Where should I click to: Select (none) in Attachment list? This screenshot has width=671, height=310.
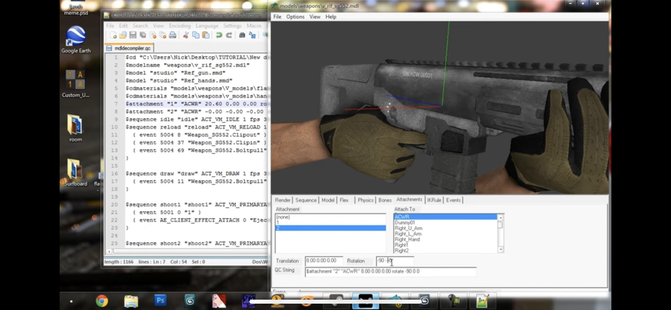pos(330,217)
